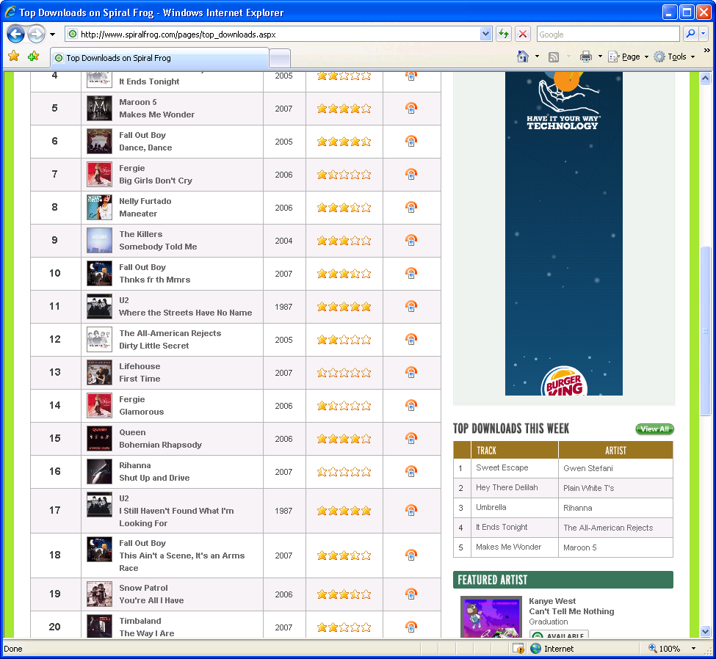The image size is (716, 659).
Task: Select the Top Downloads on Spiral Frog tab
Action: 159,58
